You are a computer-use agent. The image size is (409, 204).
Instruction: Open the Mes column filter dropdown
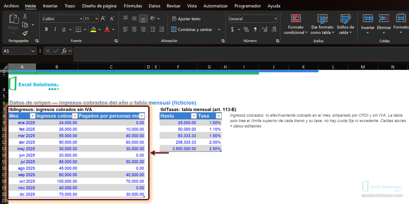point(32,116)
